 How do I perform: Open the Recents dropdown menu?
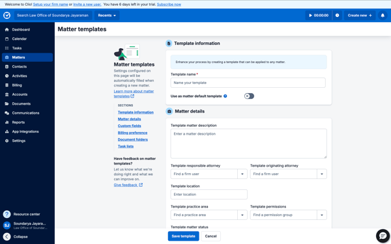(107, 16)
